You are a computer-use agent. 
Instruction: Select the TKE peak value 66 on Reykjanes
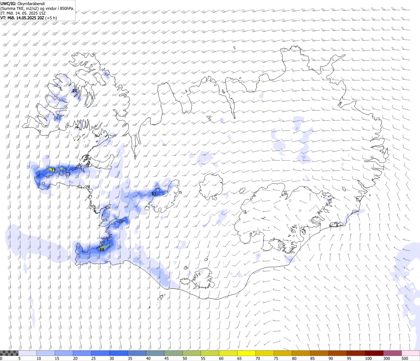[102, 249]
